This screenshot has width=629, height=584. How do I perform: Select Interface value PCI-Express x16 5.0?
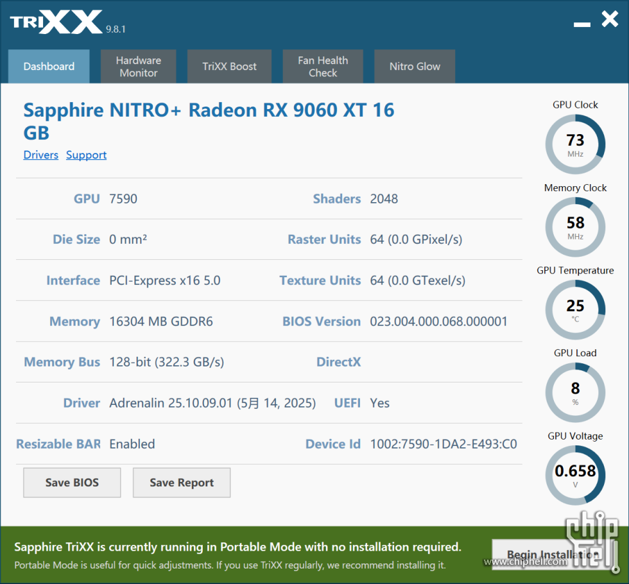[165, 280]
